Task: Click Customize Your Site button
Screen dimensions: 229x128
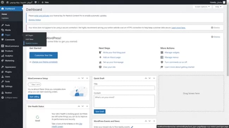Action: pos(44,56)
